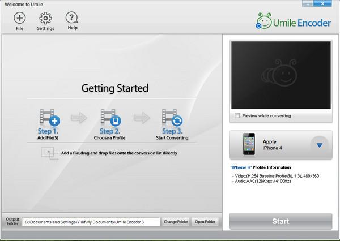Viewport: 340px width, 241px height.
Task: Click the Video H.264 Baseline Profile line
Action: (x=275, y=176)
